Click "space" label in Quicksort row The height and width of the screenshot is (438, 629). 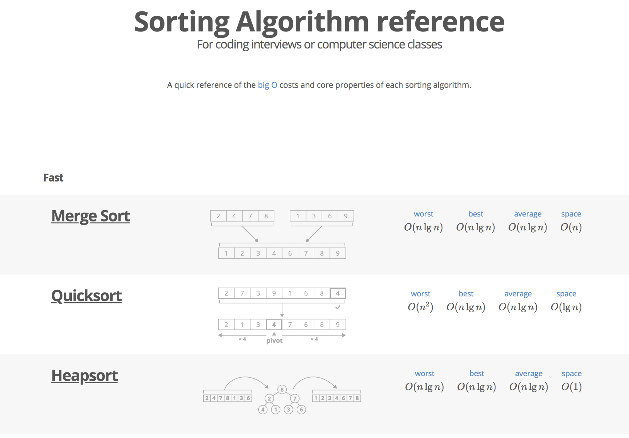[x=566, y=294]
